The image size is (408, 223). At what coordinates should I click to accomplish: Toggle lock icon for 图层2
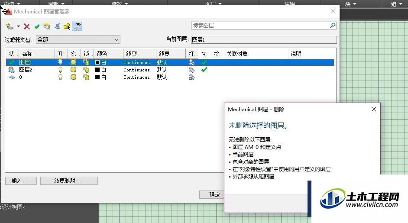pyautogui.click(x=86, y=70)
